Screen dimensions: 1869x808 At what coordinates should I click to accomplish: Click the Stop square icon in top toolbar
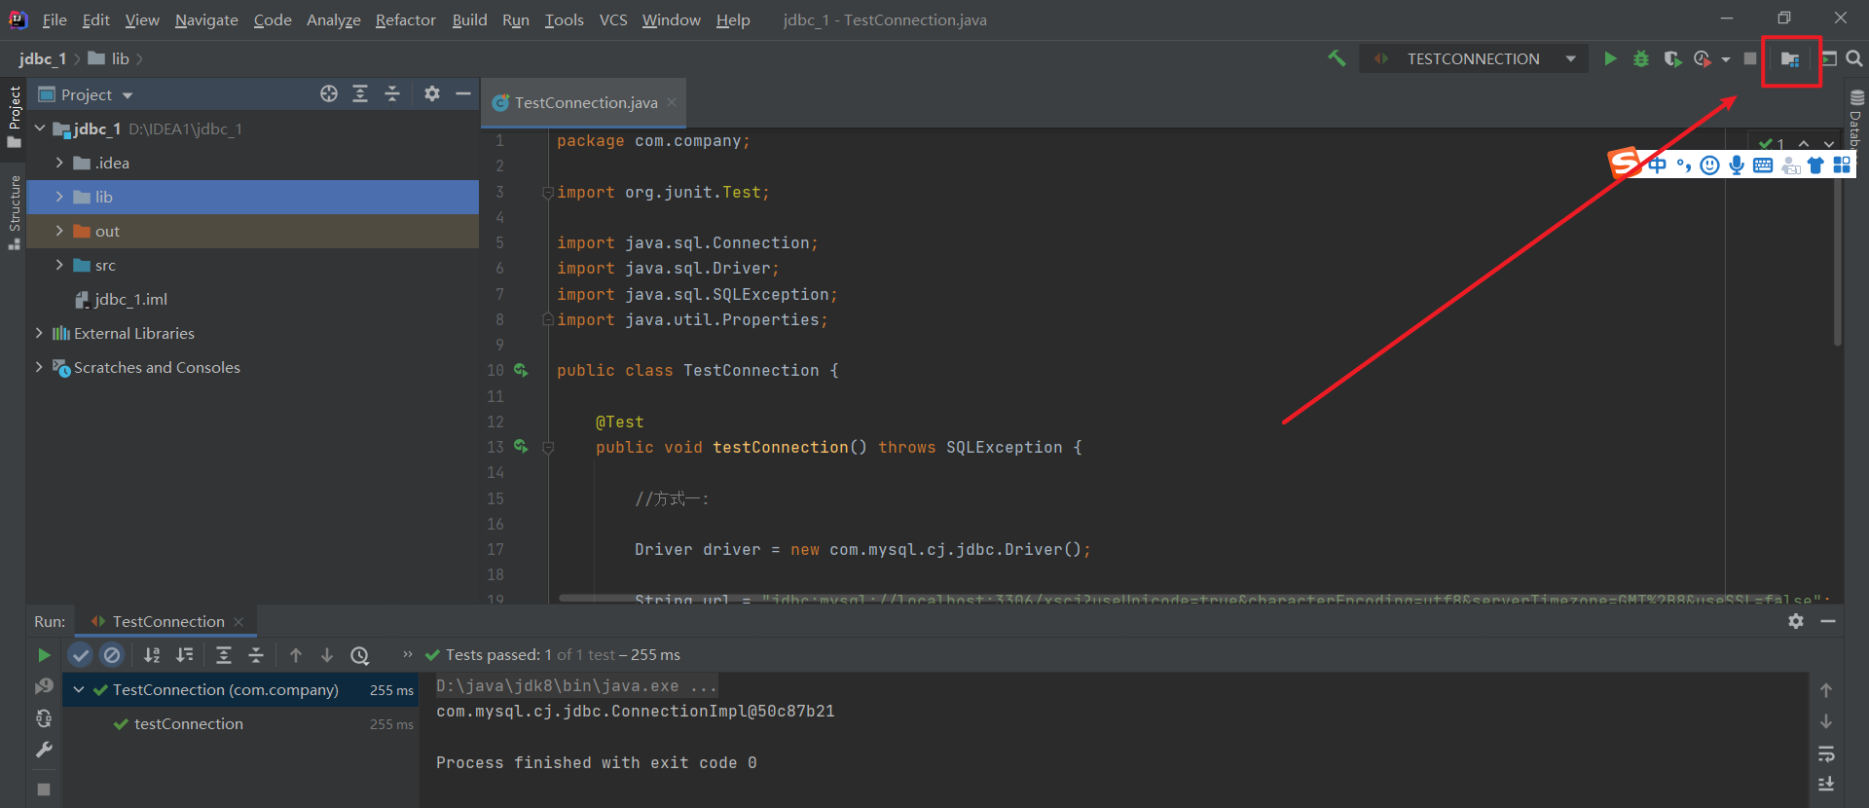(1750, 58)
